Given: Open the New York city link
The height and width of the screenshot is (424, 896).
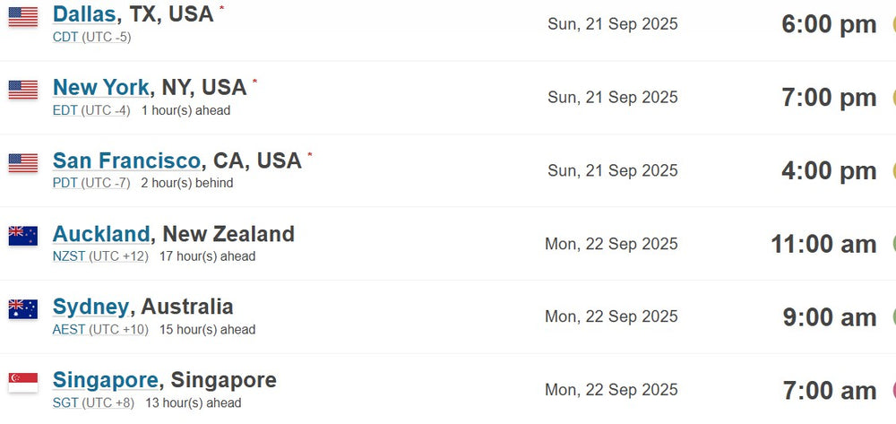Looking at the screenshot, I should coord(101,87).
